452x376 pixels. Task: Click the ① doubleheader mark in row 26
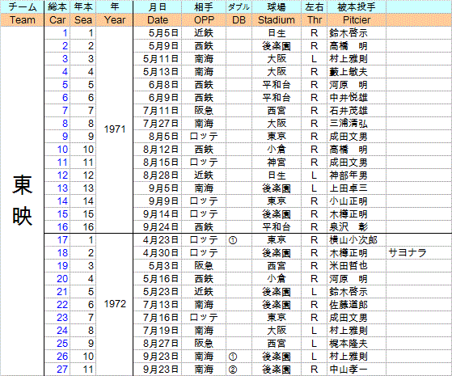coord(233,357)
